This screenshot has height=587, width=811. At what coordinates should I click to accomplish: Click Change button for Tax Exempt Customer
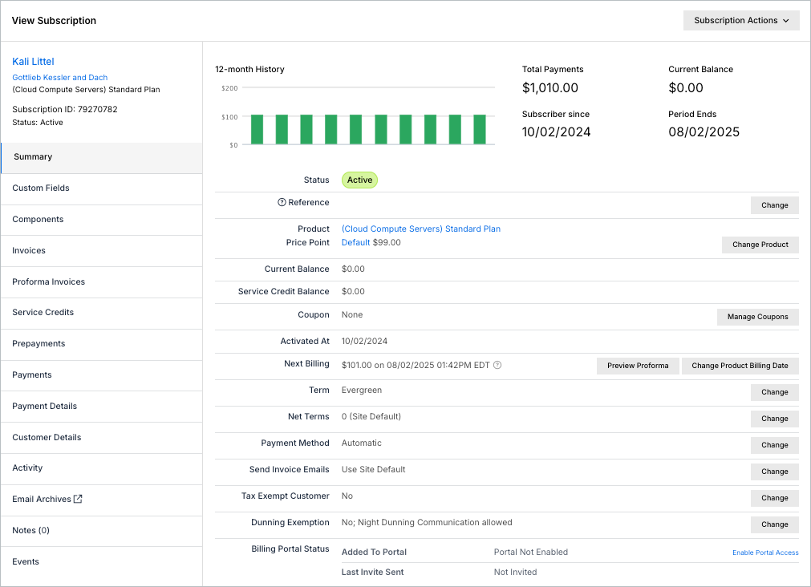pyautogui.click(x=774, y=497)
